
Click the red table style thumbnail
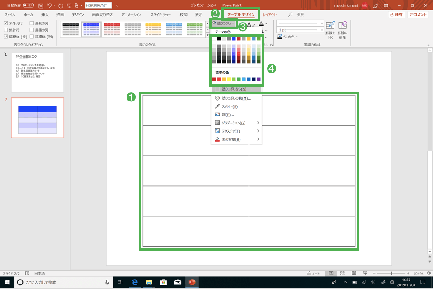pos(112,29)
